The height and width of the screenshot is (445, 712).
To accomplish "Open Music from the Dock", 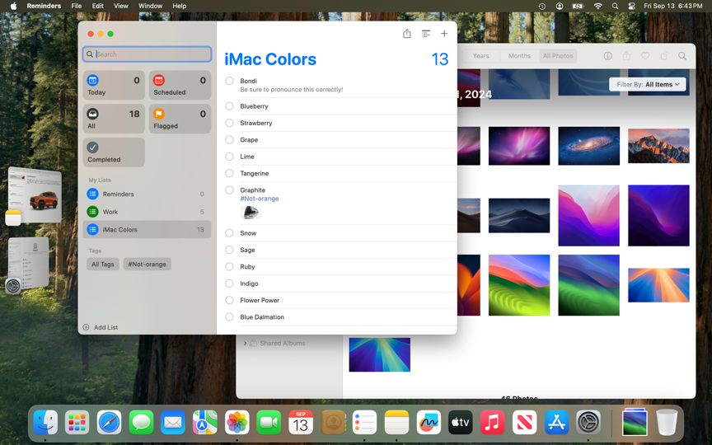I will 492,422.
